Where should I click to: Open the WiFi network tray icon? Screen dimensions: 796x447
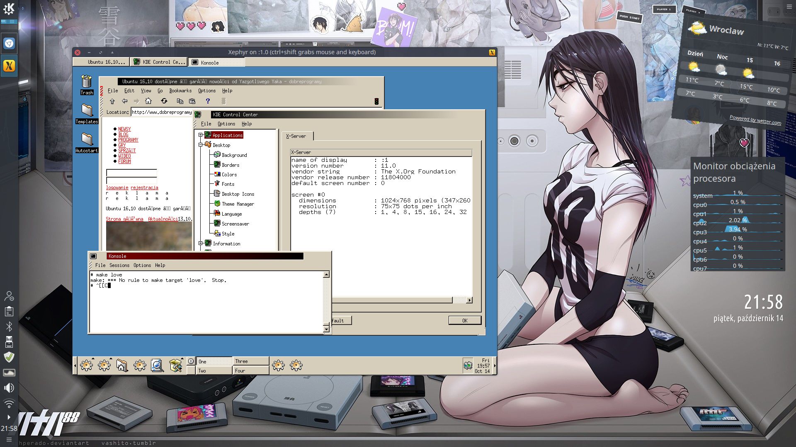point(9,403)
